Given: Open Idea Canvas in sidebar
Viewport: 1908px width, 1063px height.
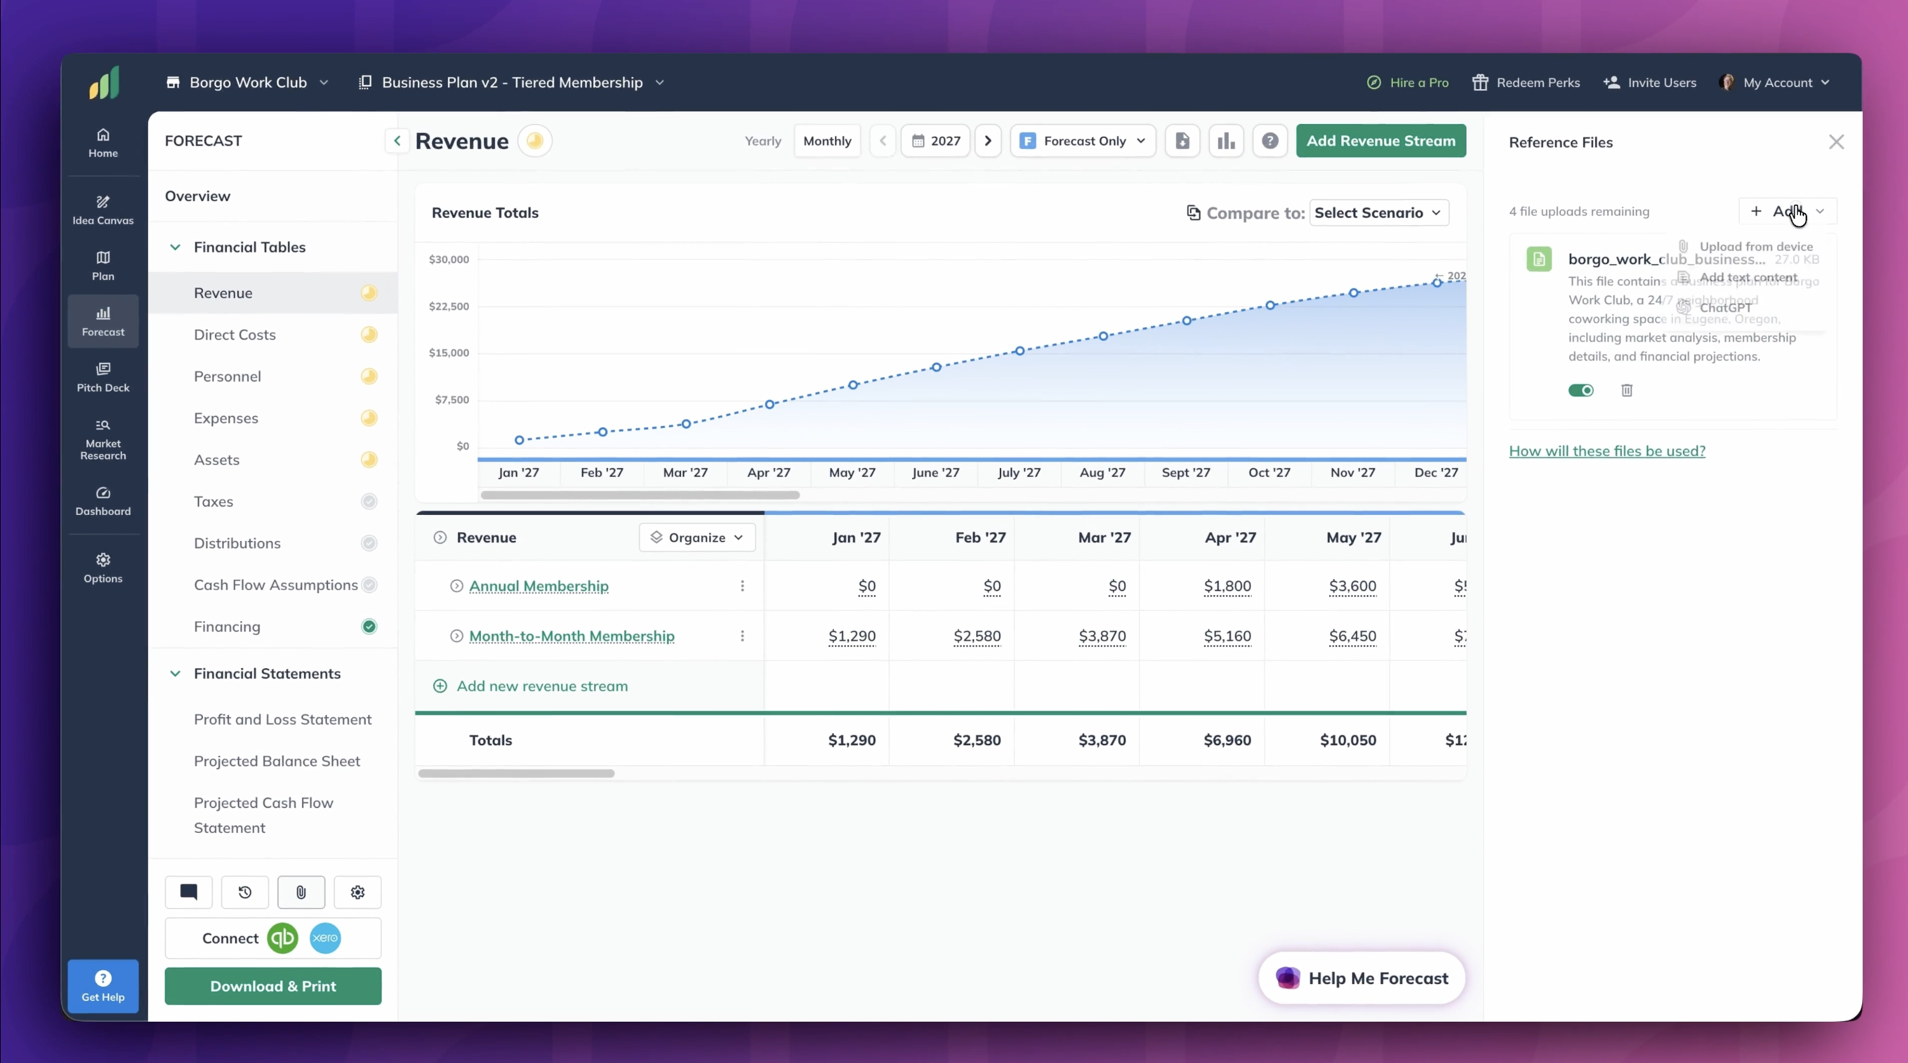Looking at the screenshot, I should coord(103,210).
